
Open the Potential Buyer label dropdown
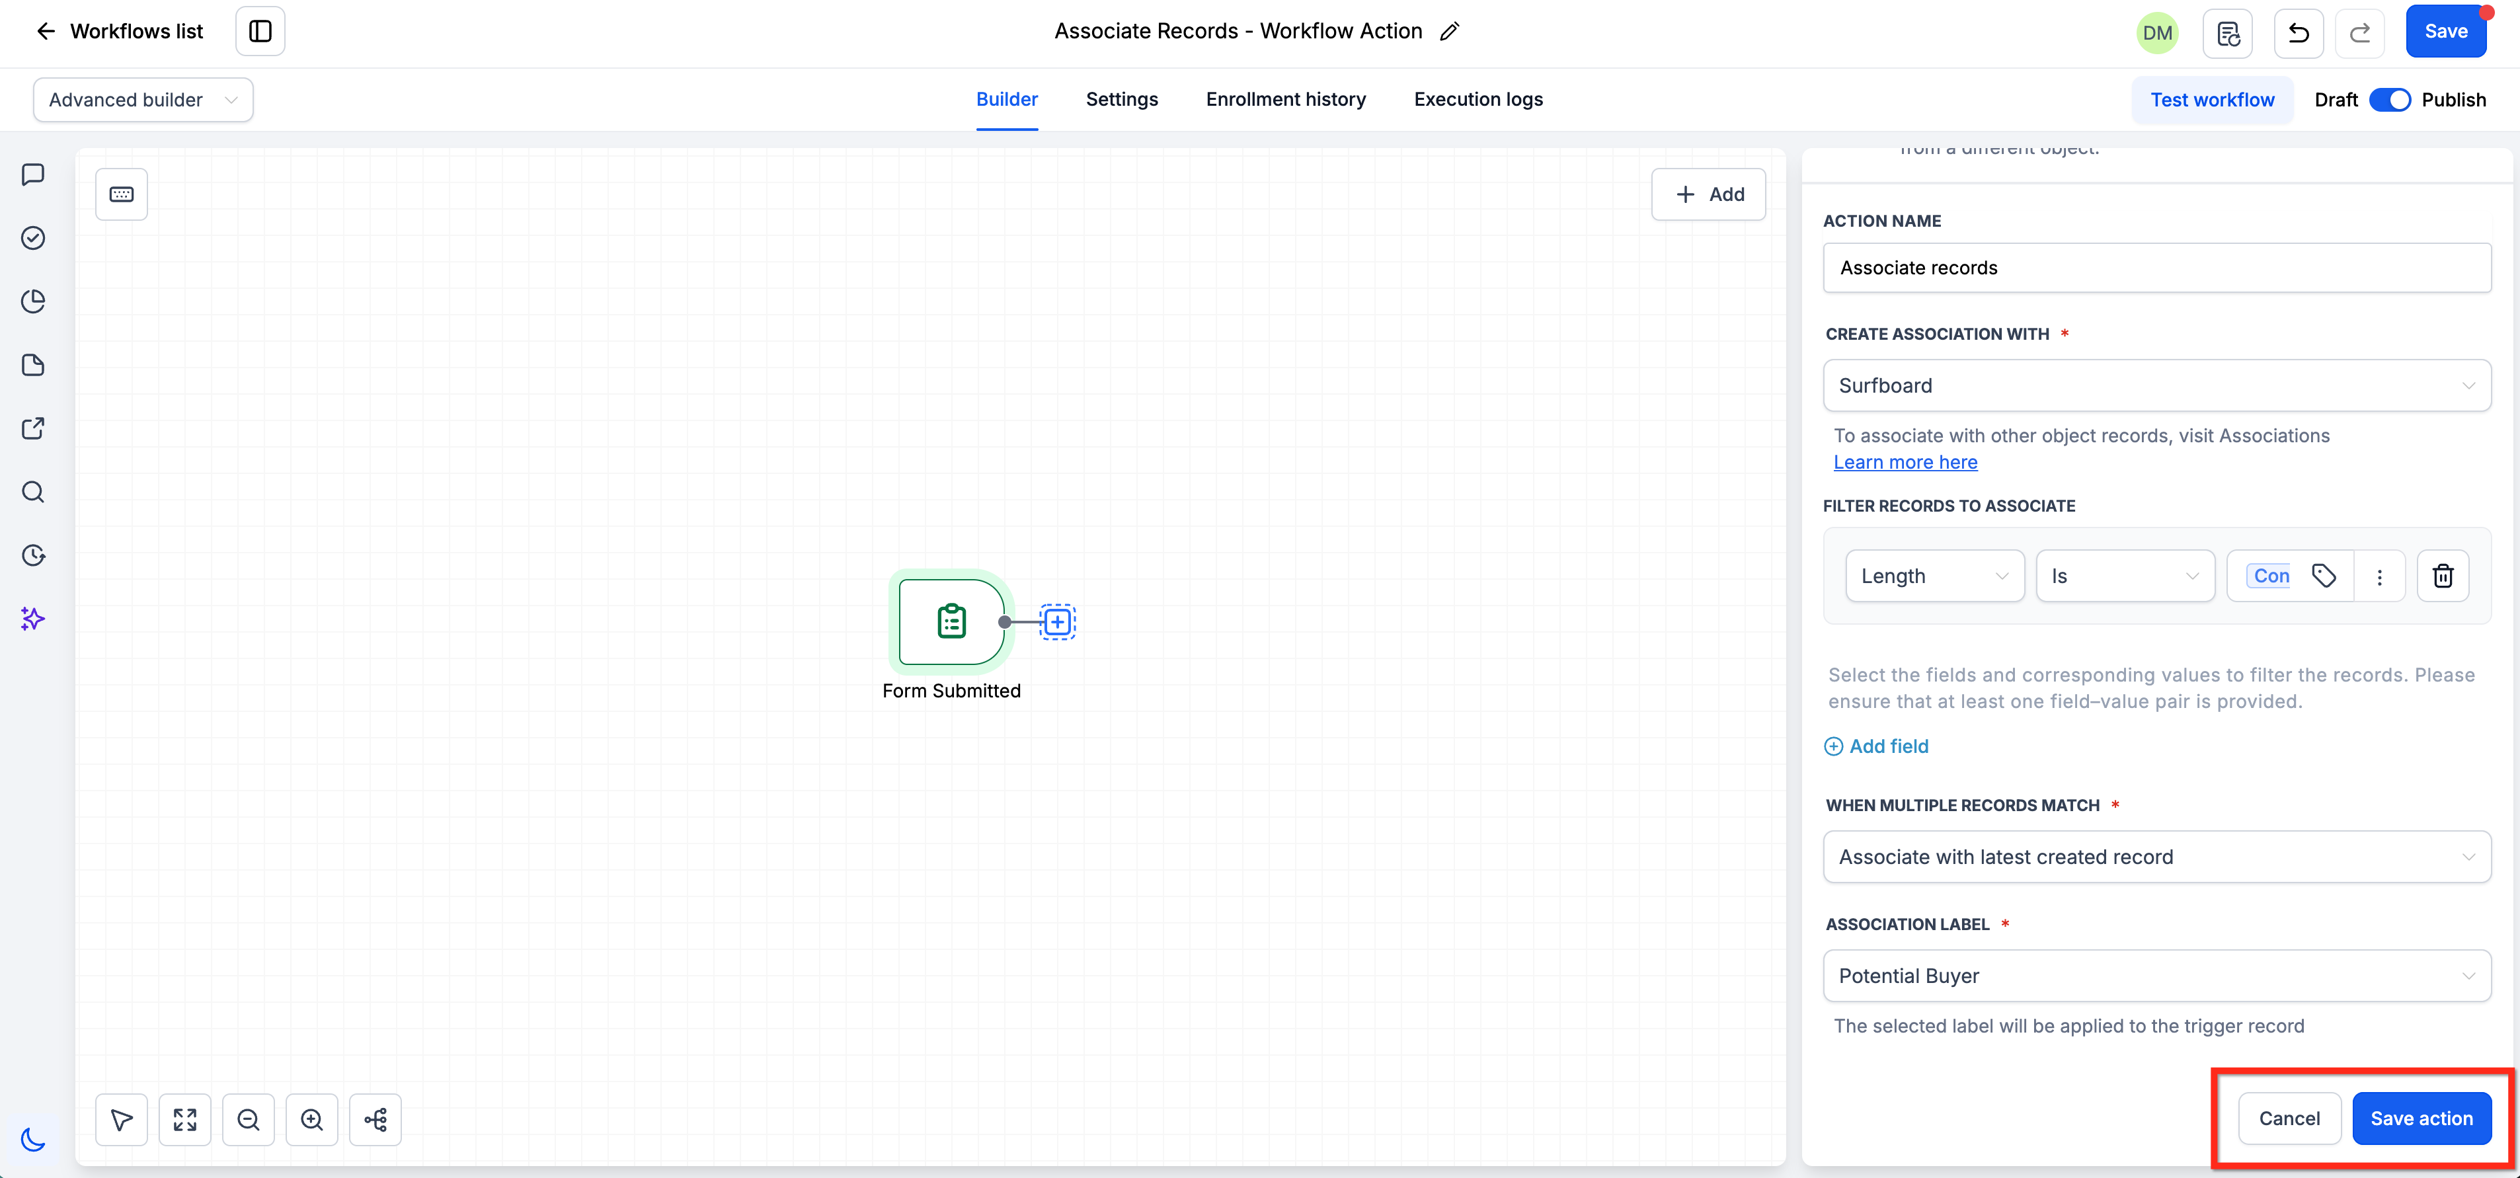click(2156, 976)
